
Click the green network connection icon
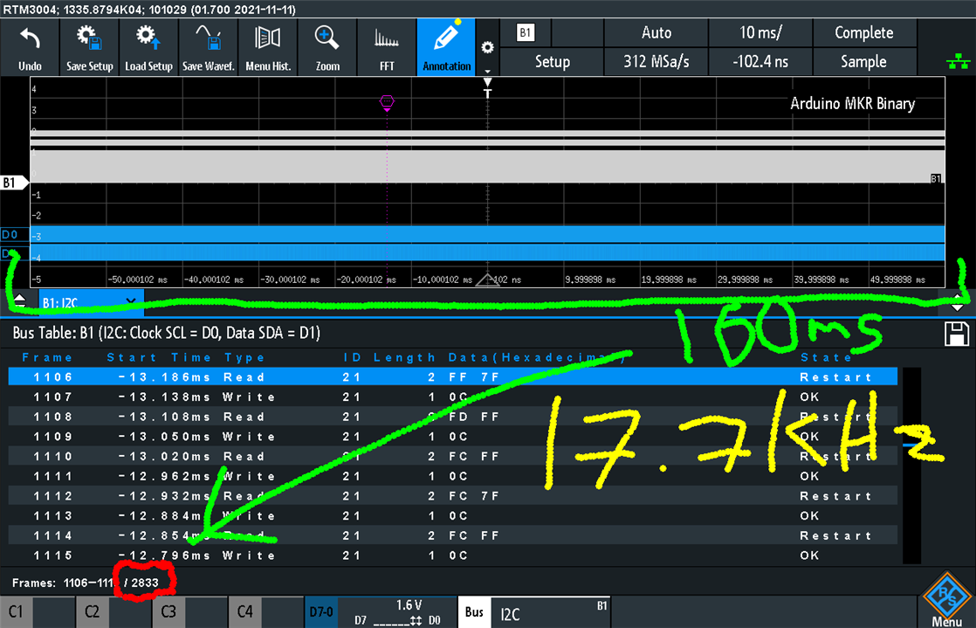tap(958, 61)
